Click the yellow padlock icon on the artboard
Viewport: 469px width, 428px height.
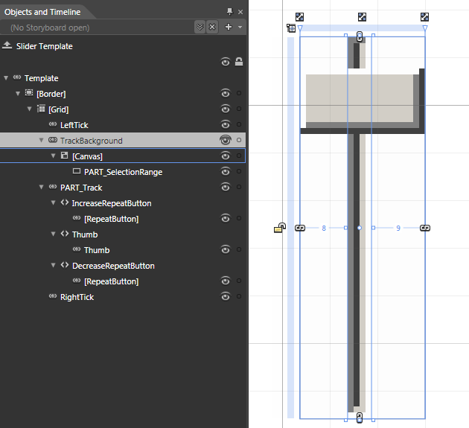tap(279, 228)
